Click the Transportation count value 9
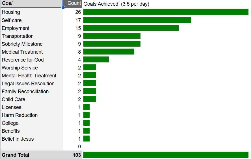251x159 pixels. tap(79, 36)
